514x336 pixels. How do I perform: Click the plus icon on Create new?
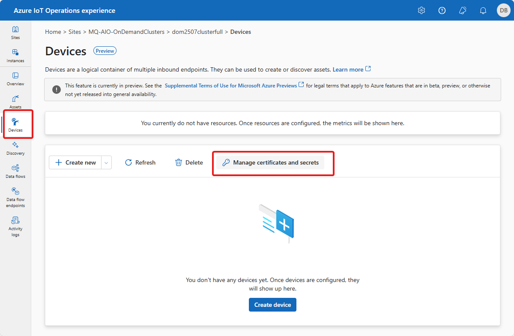(59, 162)
